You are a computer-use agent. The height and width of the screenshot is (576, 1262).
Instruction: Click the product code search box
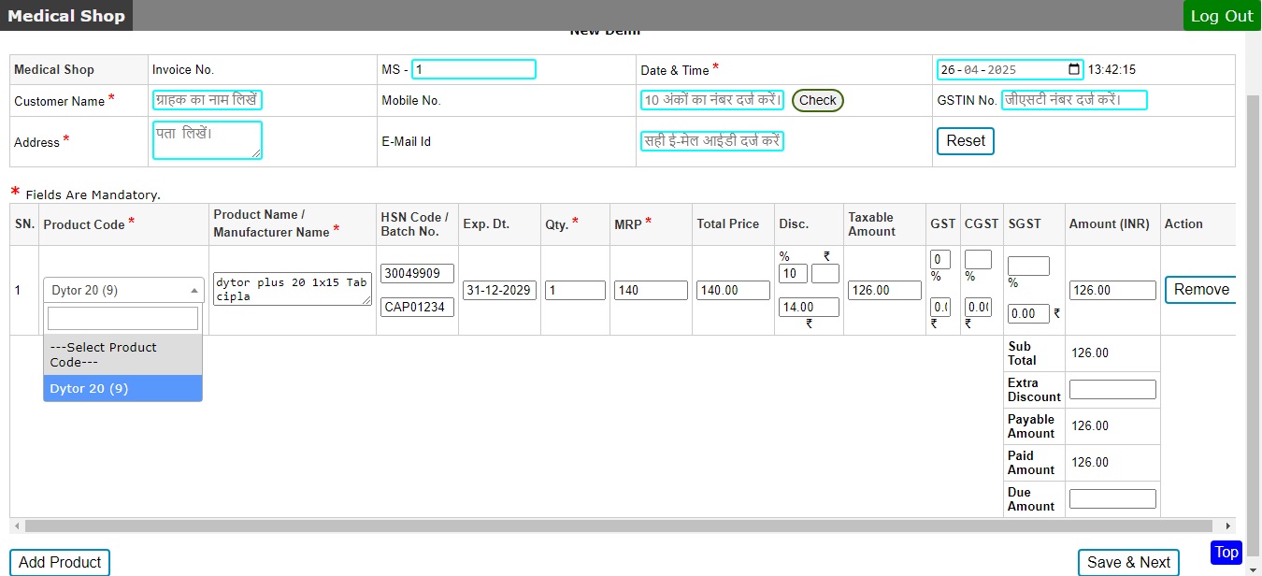click(x=122, y=319)
